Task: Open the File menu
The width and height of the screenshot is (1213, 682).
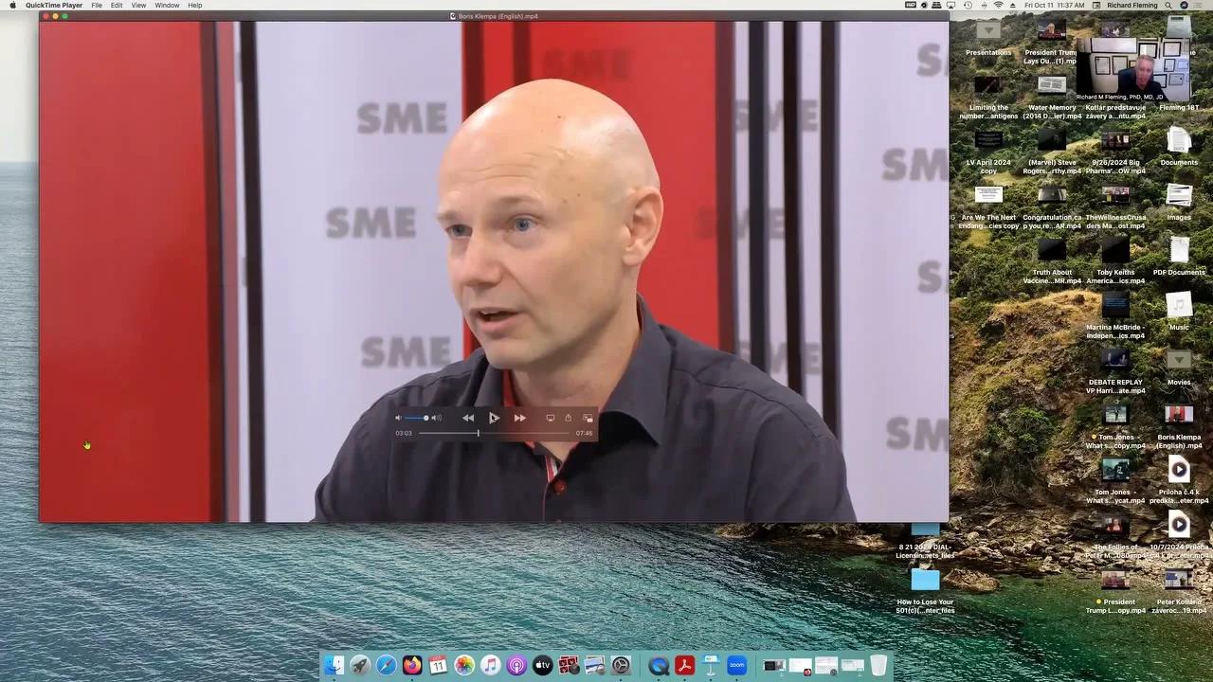Action: [97, 6]
